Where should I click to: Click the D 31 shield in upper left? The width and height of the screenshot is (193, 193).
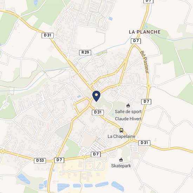tap(48, 35)
